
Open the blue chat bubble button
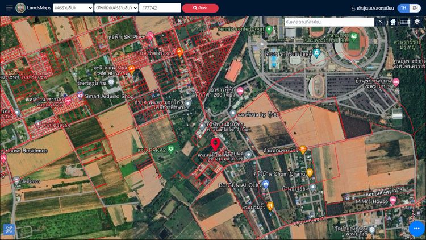(x=417, y=229)
